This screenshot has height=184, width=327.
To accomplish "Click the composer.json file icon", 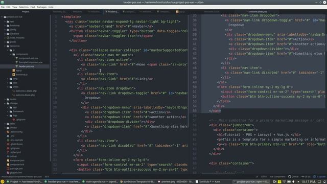I will pos(8,160).
